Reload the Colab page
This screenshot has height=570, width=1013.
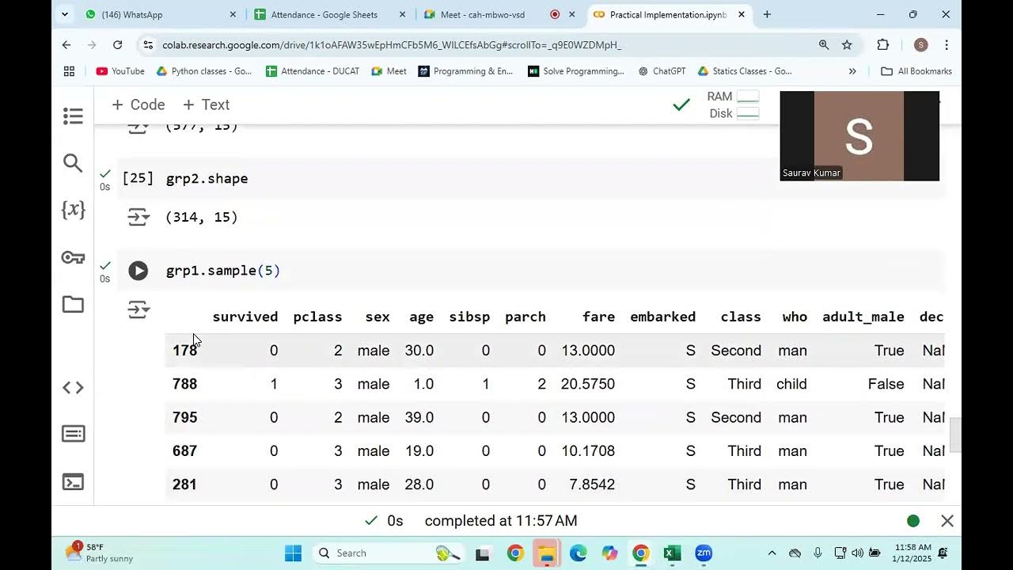tap(117, 45)
